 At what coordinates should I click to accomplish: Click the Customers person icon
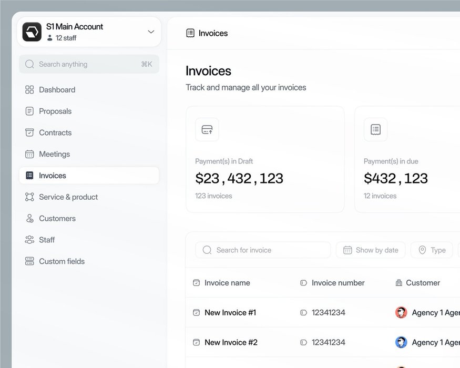coord(29,218)
